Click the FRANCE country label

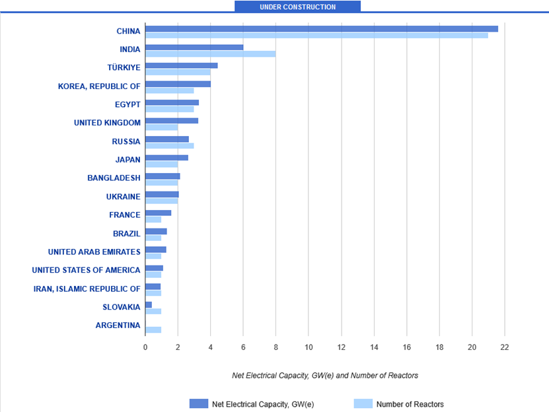tap(125, 215)
